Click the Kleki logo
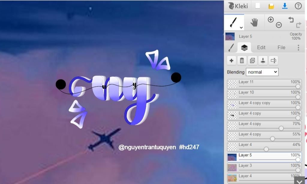This screenshot has height=184, width=307. 238,6
